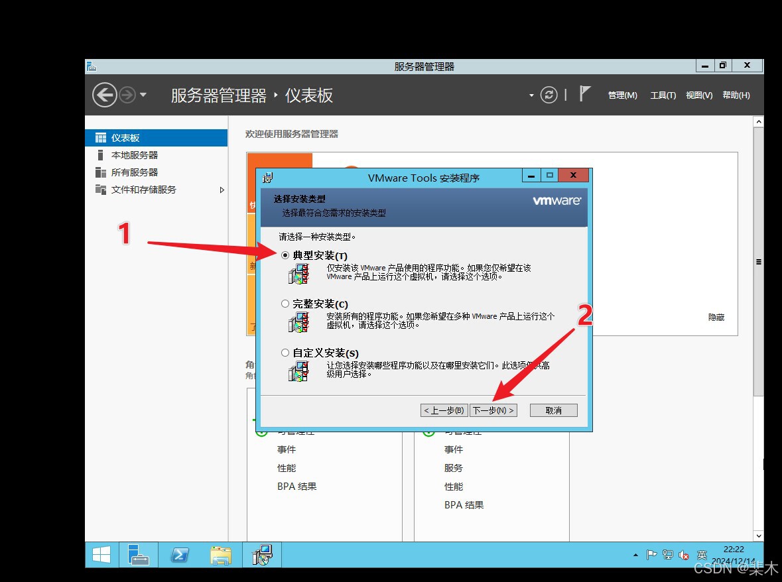Click the VMware Tools installer taskbar icon
Screen dimensions: 782x582
pos(263,555)
